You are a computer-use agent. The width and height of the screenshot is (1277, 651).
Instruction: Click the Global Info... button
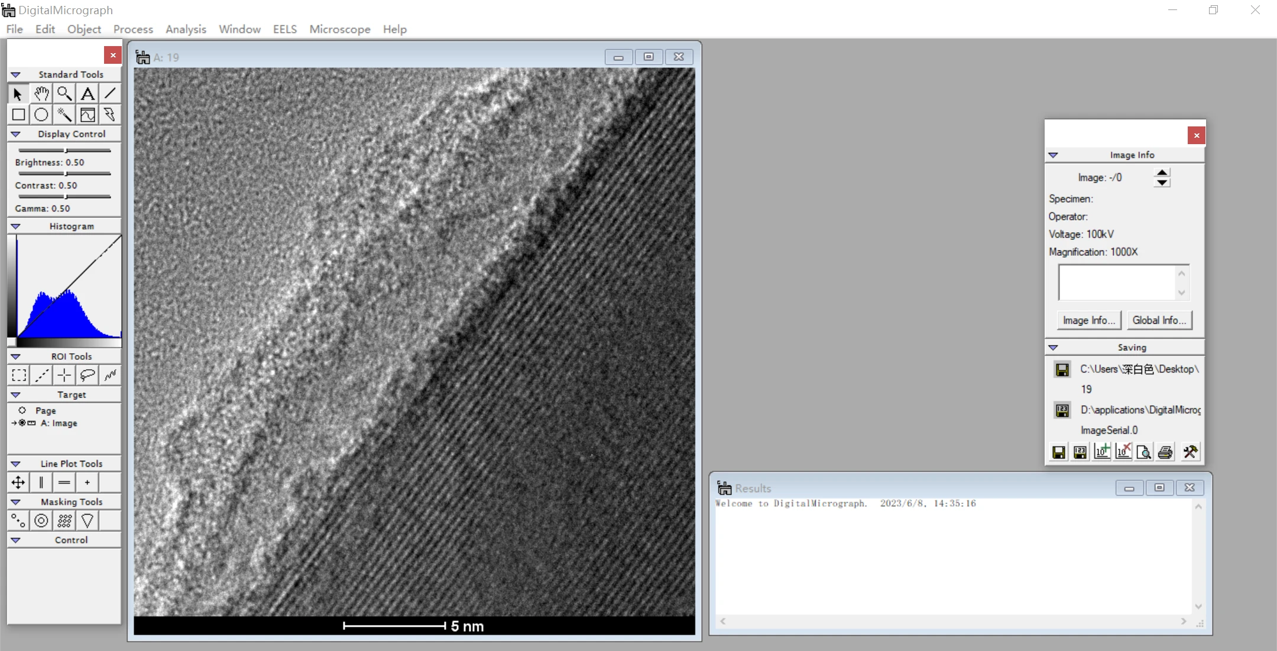(1159, 320)
